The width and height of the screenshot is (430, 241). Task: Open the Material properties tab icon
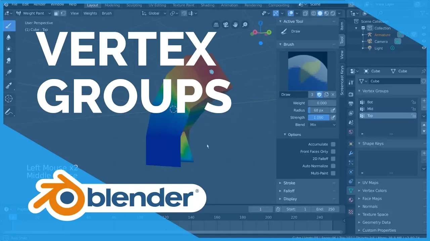(x=351, y=200)
